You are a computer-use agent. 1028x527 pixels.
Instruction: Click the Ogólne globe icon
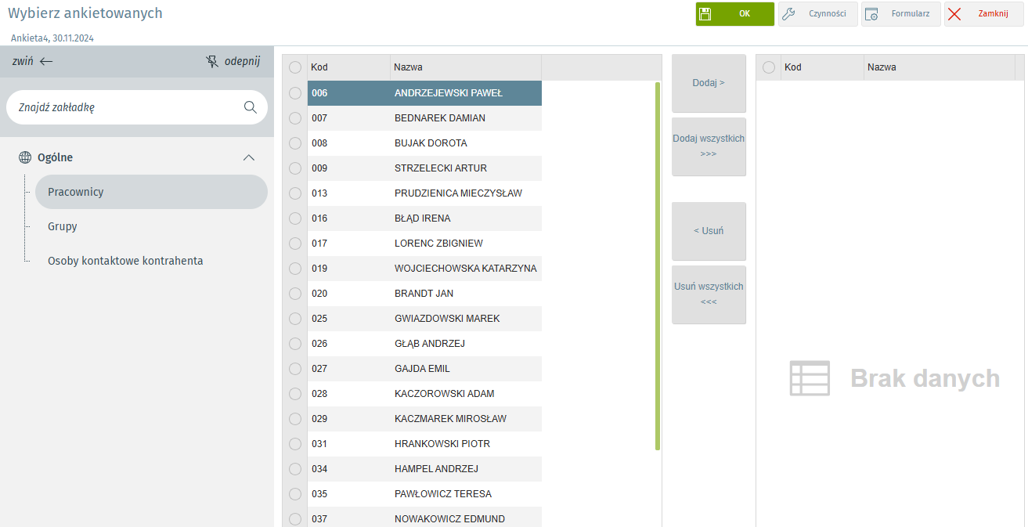coord(25,157)
